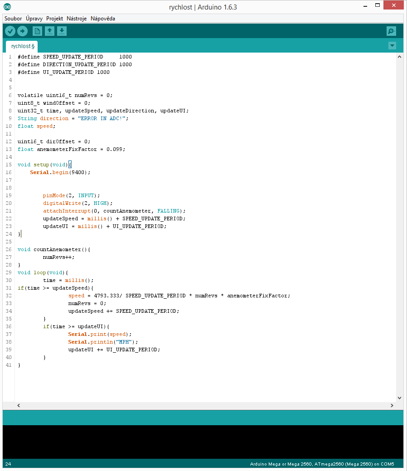
Task: Click the if(time >= updateUI) condition
Action: pos(76,326)
